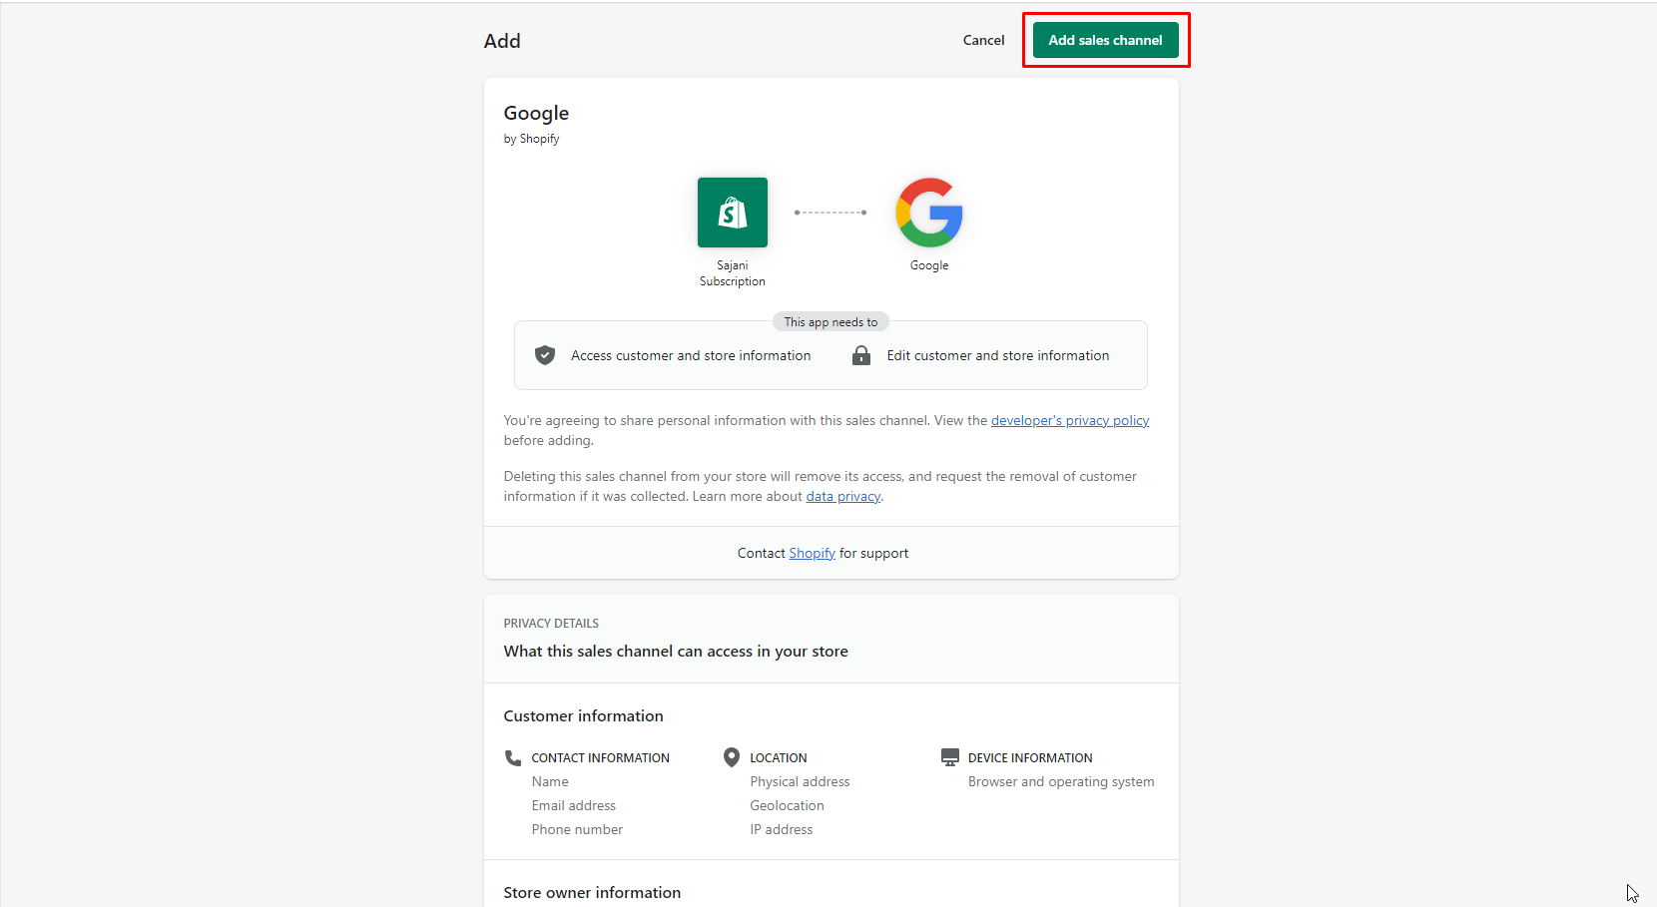Viewport: 1657px width, 907px height.
Task: Click the 'by Shopify' subtitle text
Action: pyautogui.click(x=531, y=139)
